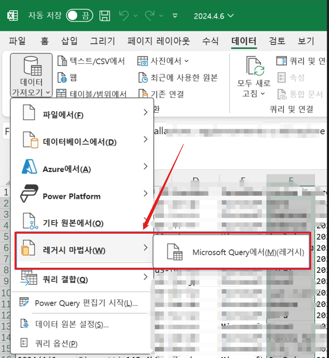Click the 쿼리 결합 merge tables icon

(29, 278)
